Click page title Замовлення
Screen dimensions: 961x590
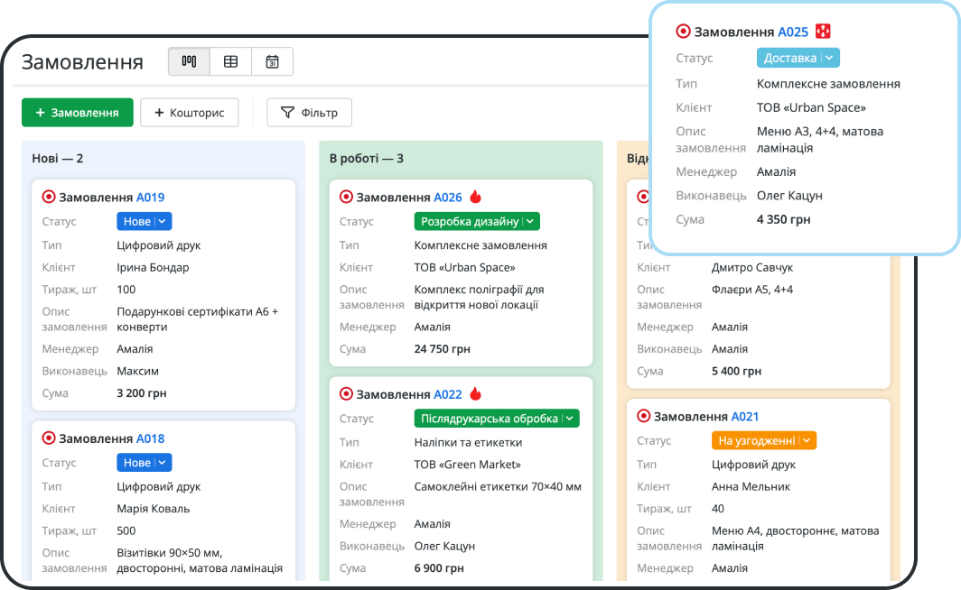click(82, 62)
